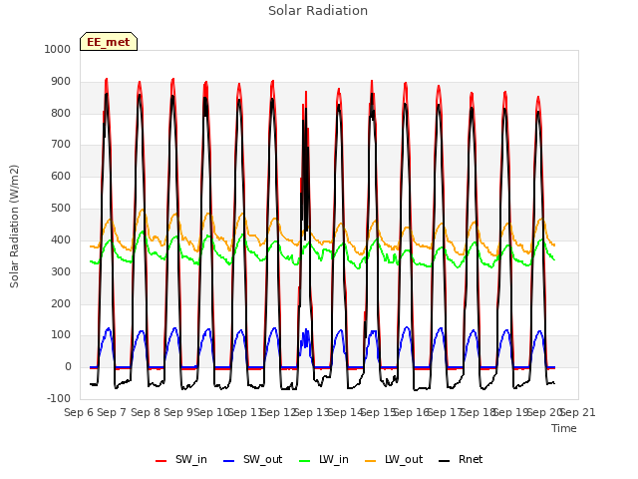
Task: Click the LW_out legend entry
Action: (x=394, y=459)
